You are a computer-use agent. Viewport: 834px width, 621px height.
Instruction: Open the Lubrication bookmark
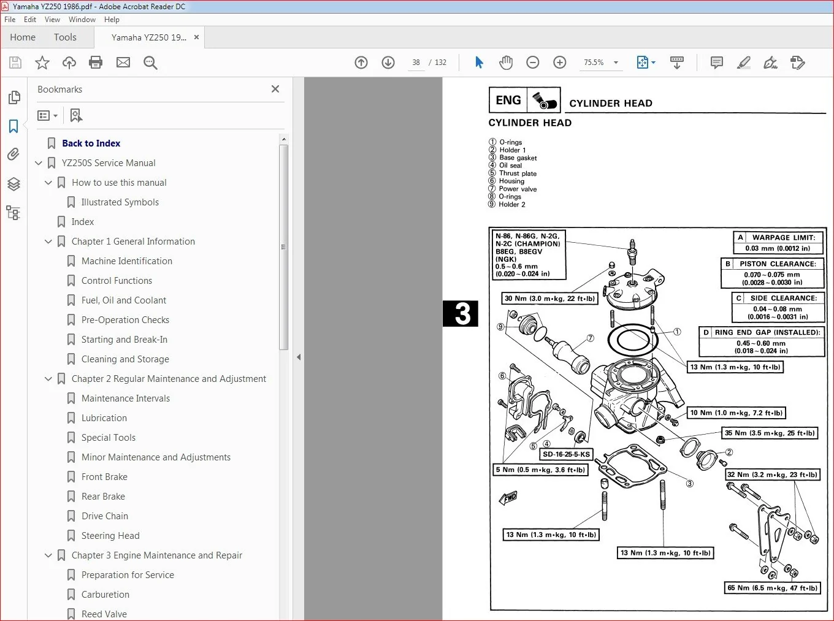(104, 418)
